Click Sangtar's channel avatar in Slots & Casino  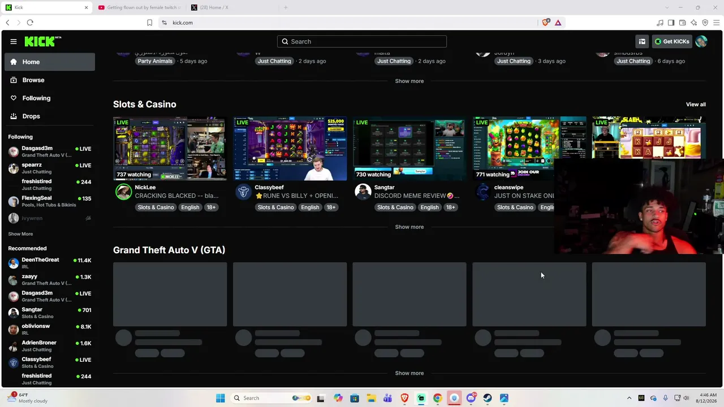pyautogui.click(x=363, y=192)
